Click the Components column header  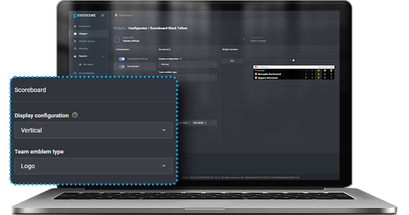[x=123, y=49]
